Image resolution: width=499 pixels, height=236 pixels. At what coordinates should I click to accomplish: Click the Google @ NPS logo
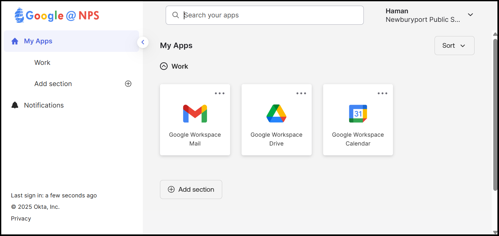(x=57, y=15)
